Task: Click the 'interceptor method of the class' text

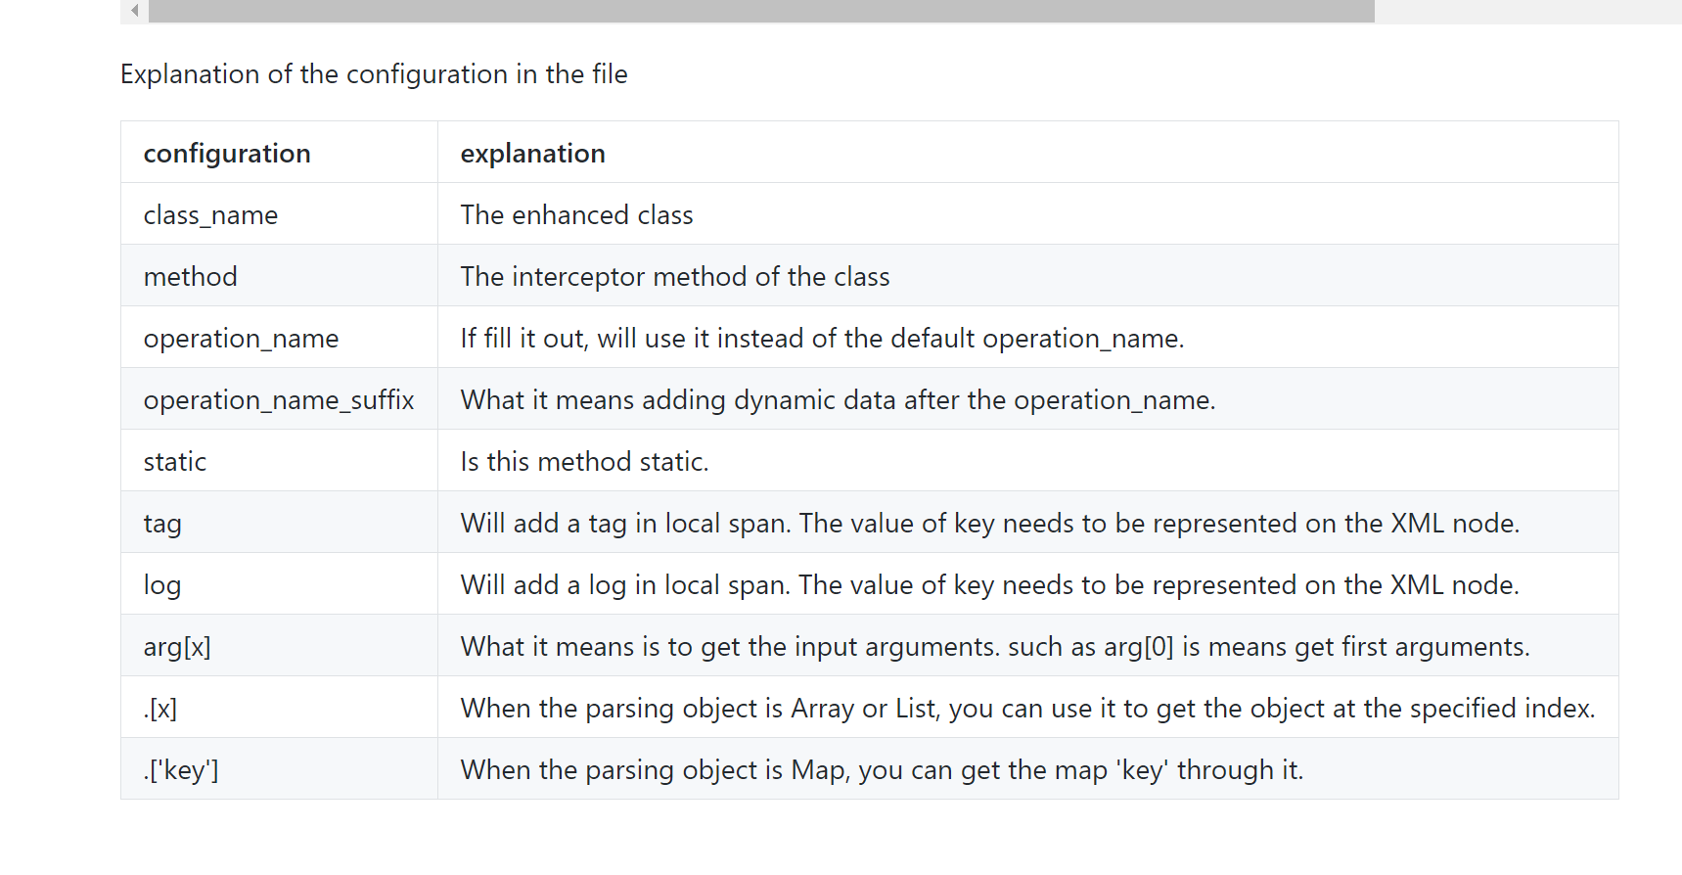Action: pos(701,277)
